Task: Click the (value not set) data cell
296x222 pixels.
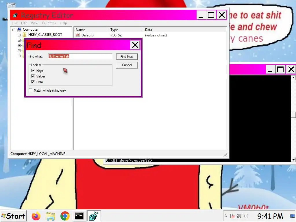Action: tap(156, 35)
